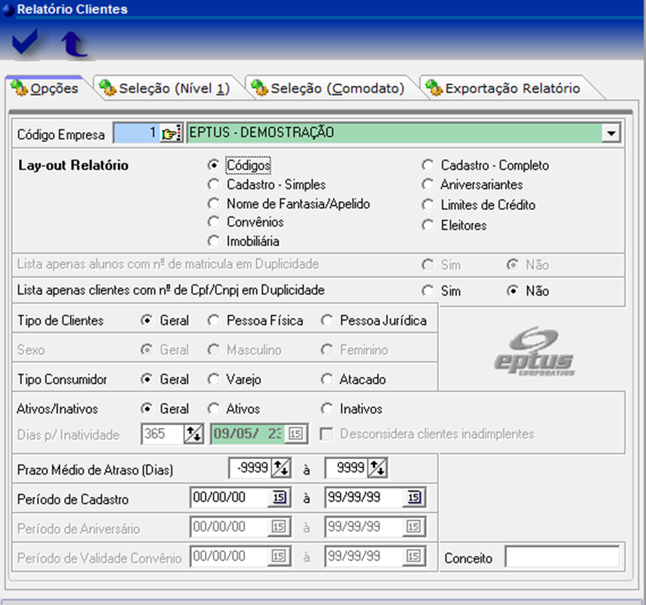Select Cadastro - Completo layout option

tap(428, 165)
